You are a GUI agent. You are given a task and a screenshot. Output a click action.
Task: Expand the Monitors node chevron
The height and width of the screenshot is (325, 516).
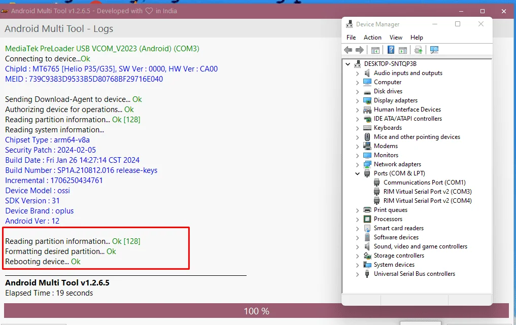click(x=357, y=155)
